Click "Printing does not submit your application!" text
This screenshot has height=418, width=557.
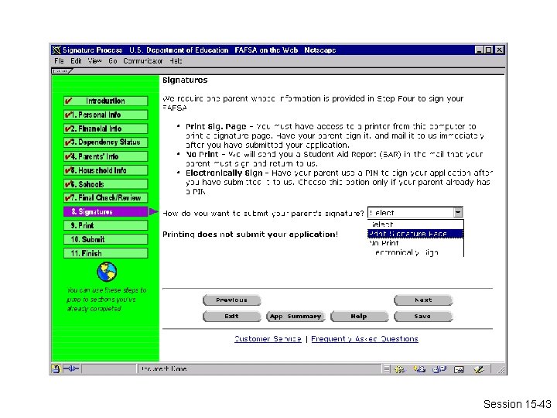[x=250, y=235]
